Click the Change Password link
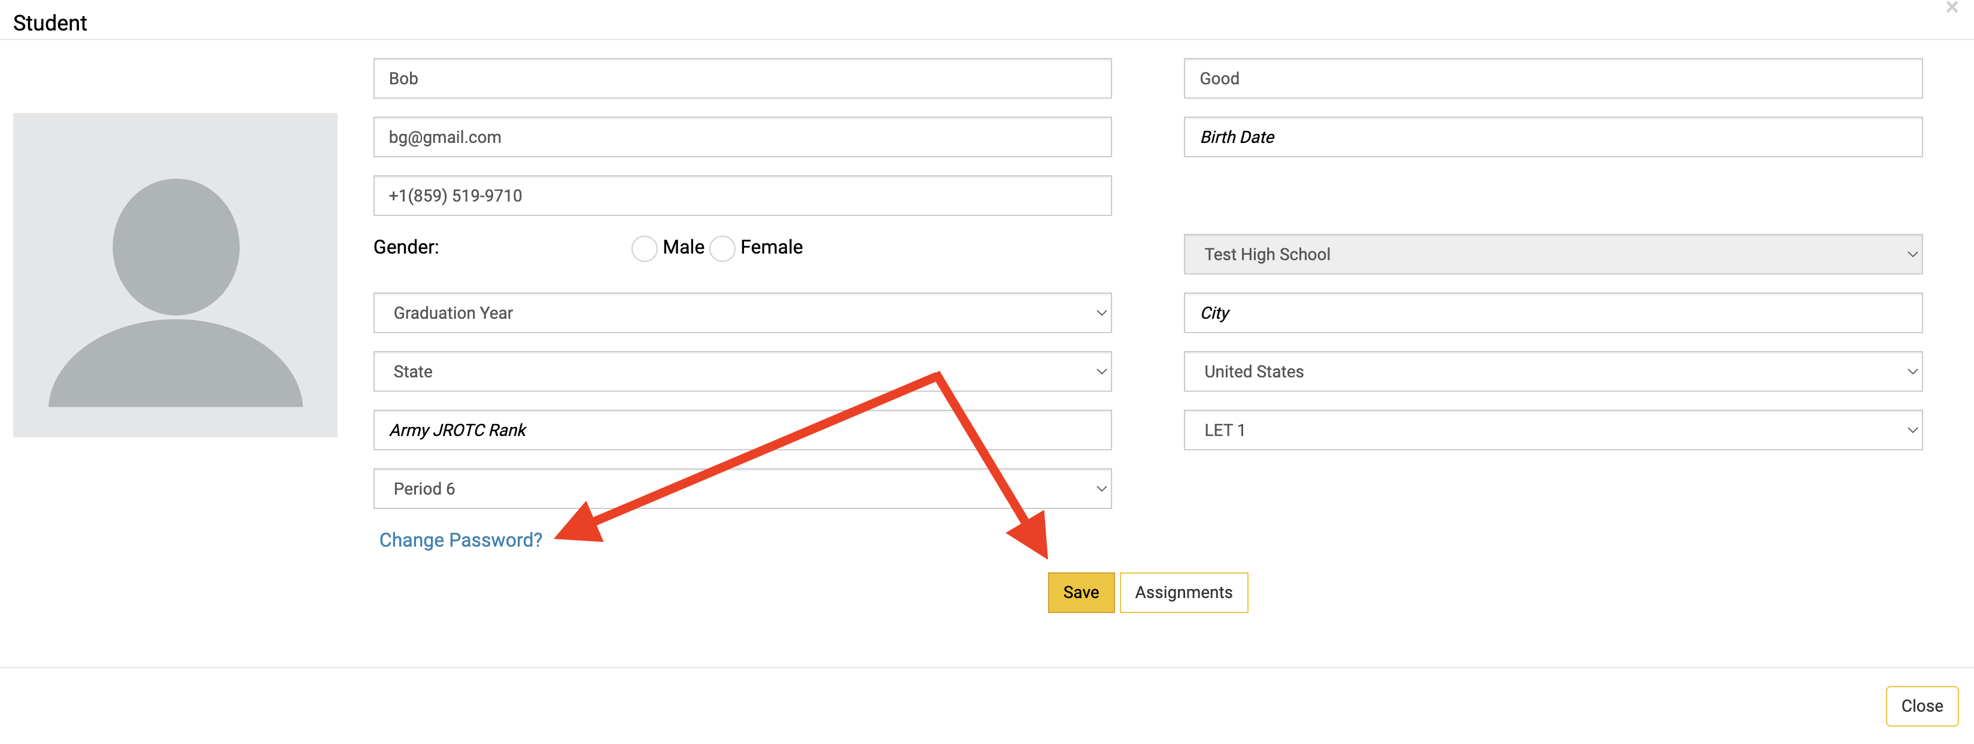1974x744 pixels. [460, 541]
